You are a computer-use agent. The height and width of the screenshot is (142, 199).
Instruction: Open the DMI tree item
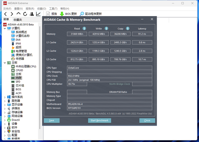pyautogui.click(x=16, y=40)
